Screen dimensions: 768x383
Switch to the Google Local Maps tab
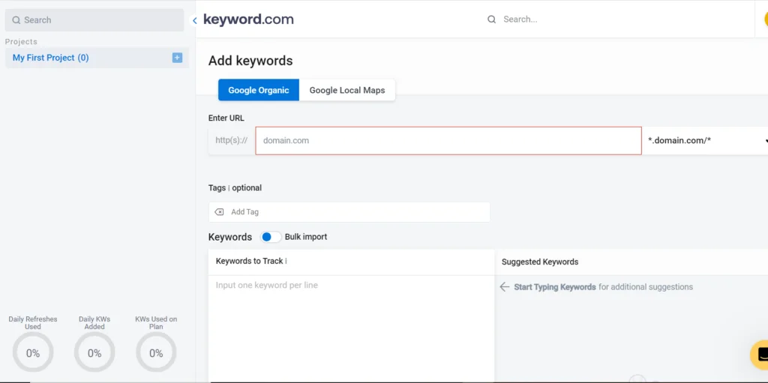coord(347,90)
